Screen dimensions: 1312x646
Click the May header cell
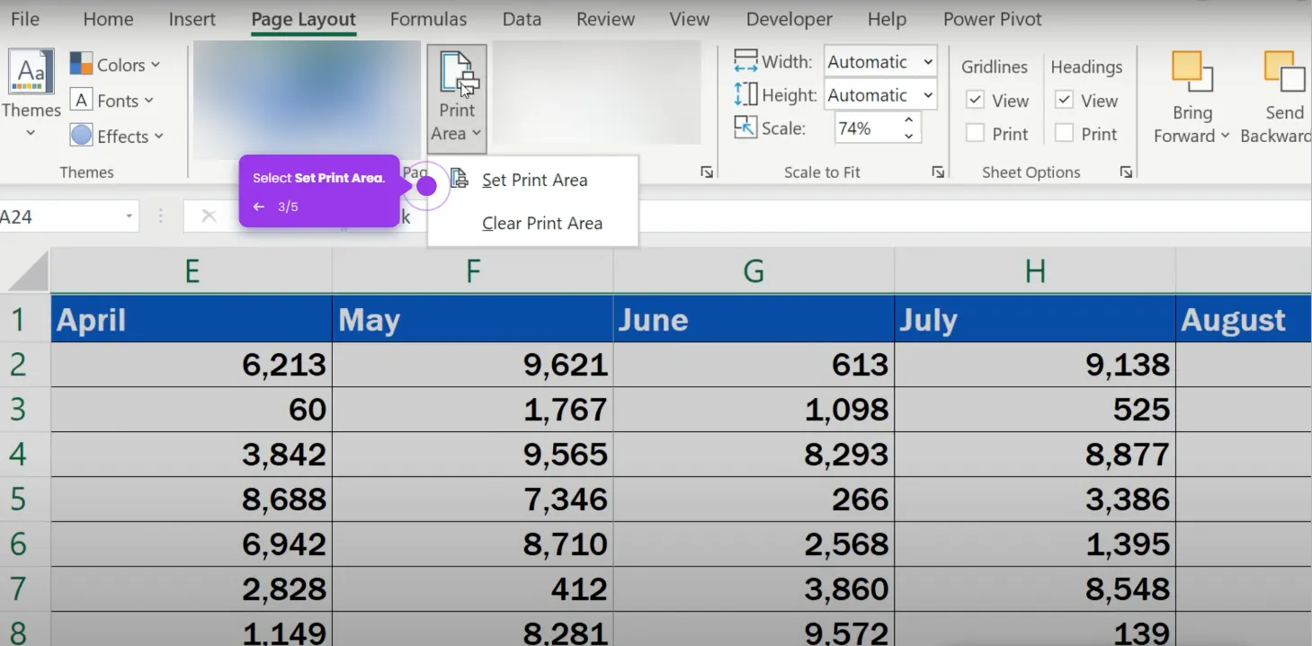click(x=473, y=319)
